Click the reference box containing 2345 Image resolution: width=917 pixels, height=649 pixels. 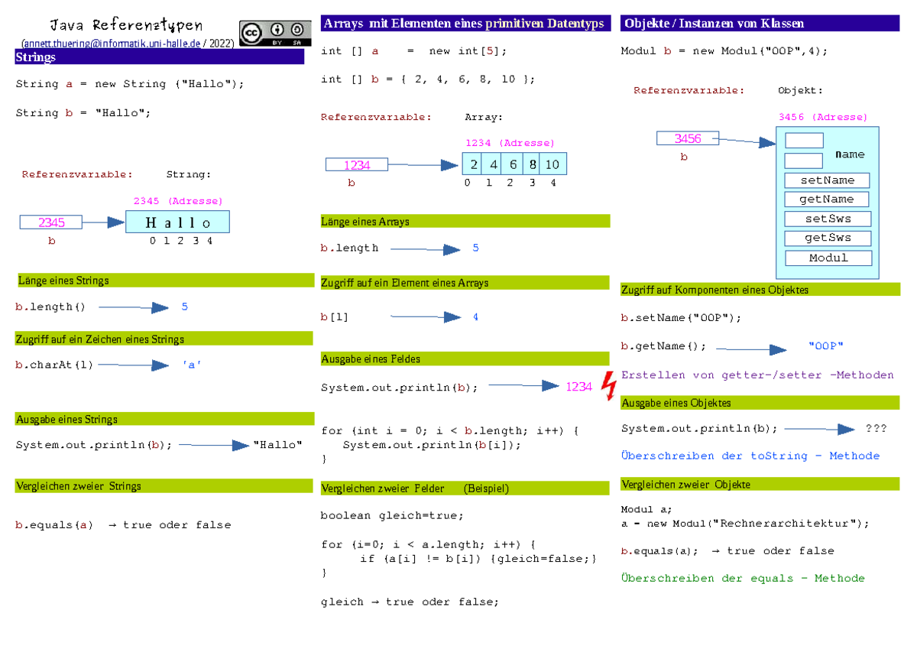pos(51,222)
